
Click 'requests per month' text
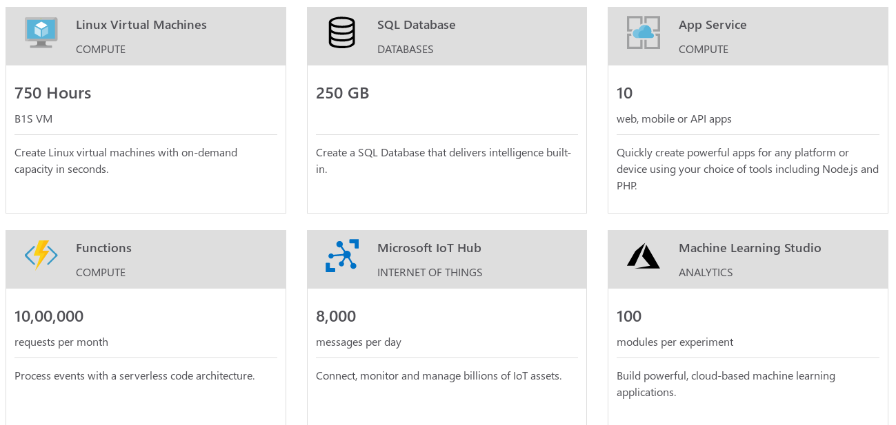(x=61, y=342)
